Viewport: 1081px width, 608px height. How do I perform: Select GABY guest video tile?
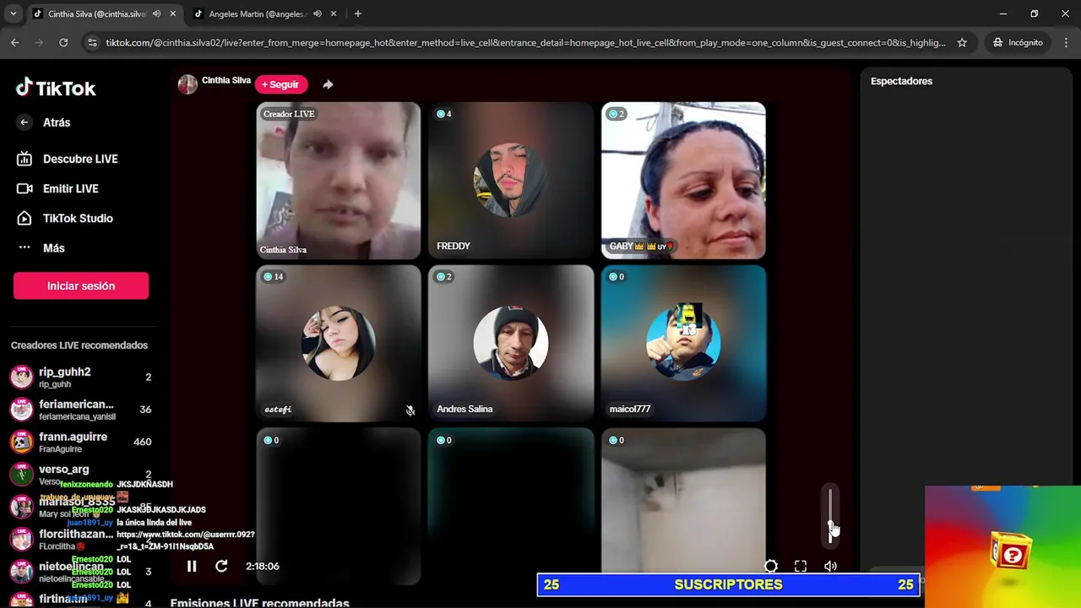pos(683,181)
